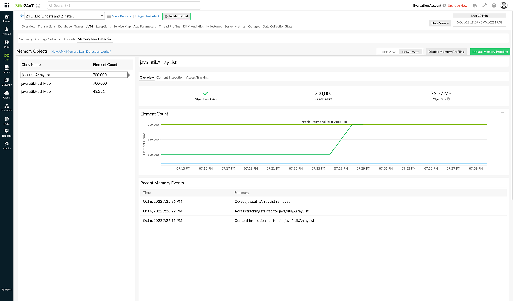Click the back arrow near ZYLKER
Viewport: 513px width, 301px height.
(22, 16)
